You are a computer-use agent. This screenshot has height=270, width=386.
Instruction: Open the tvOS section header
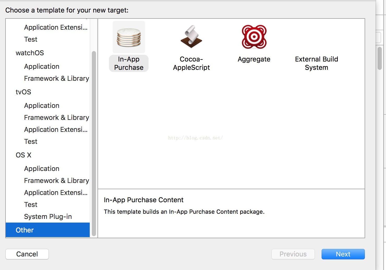pyautogui.click(x=23, y=92)
